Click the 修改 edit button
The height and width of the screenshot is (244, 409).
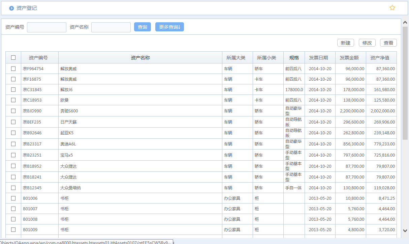367,43
